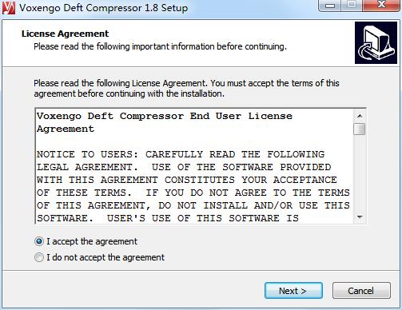Click the scrollbar track below the thumb

click(360, 173)
